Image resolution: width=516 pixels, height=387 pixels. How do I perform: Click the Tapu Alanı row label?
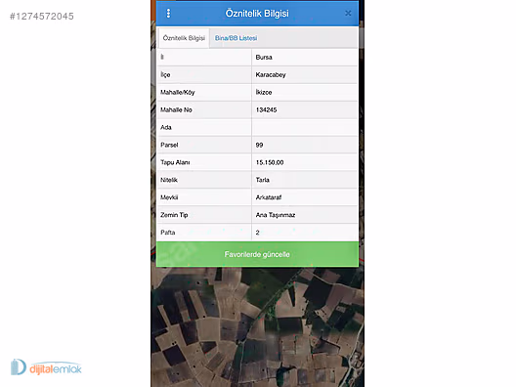(x=175, y=162)
